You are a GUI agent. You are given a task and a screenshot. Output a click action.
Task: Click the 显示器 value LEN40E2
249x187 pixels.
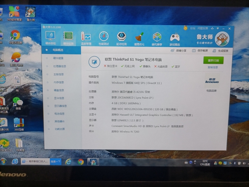127,120
